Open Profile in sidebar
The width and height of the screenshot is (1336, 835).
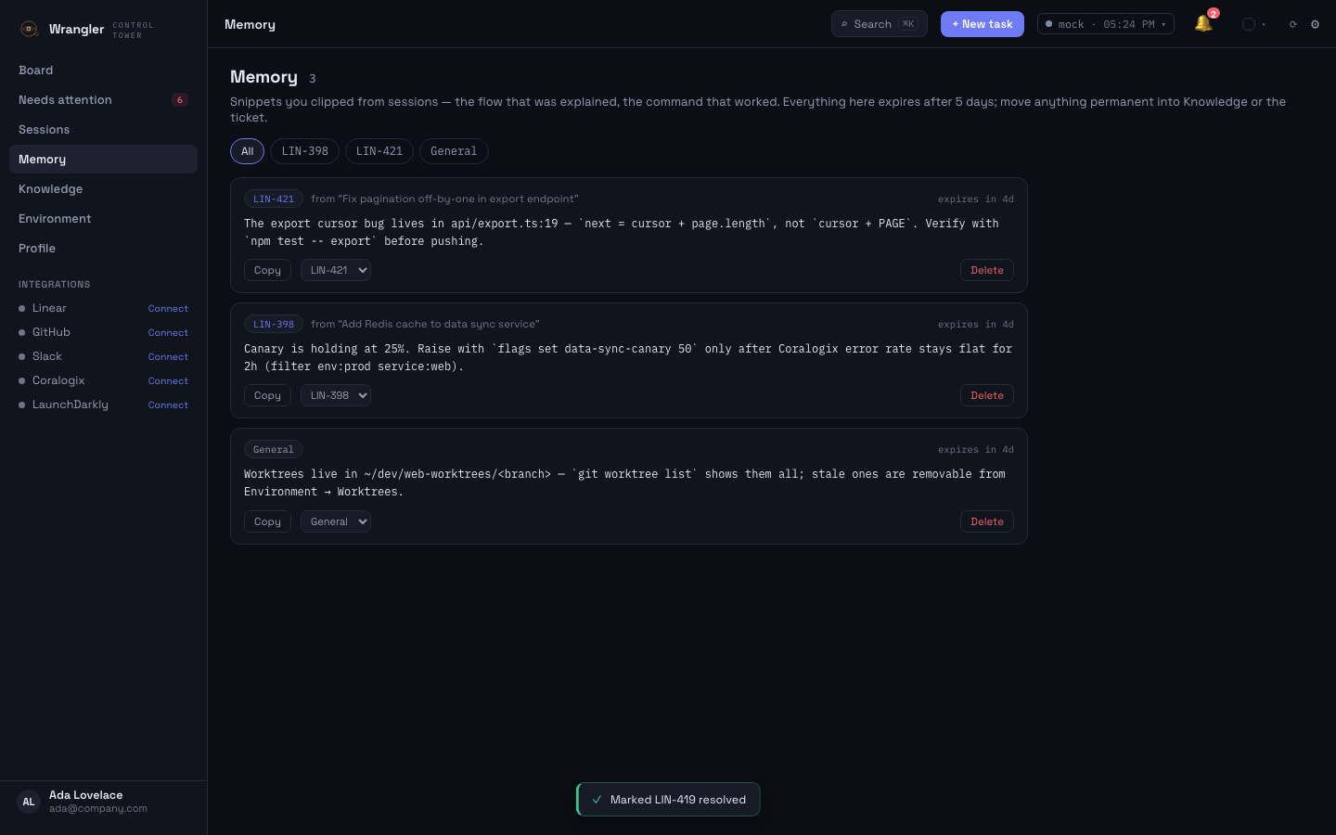(103, 249)
